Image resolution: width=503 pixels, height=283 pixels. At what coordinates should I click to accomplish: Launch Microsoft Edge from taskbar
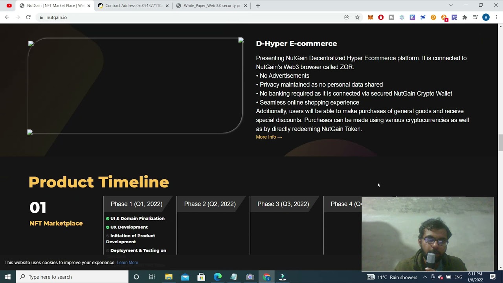click(x=218, y=277)
